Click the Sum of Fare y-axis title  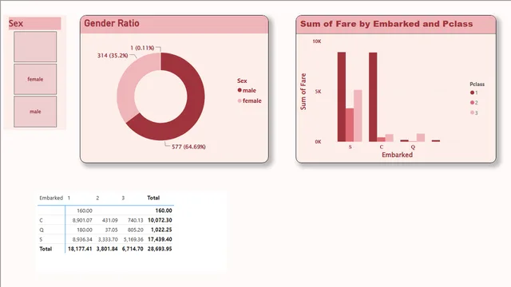(303, 92)
